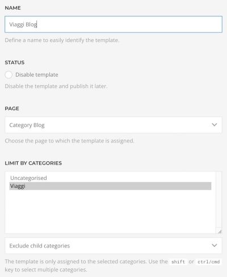Click the LIMIT BY CATEGORIES label
The height and width of the screenshot is (277, 227).
pyautogui.click(x=33, y=163)
